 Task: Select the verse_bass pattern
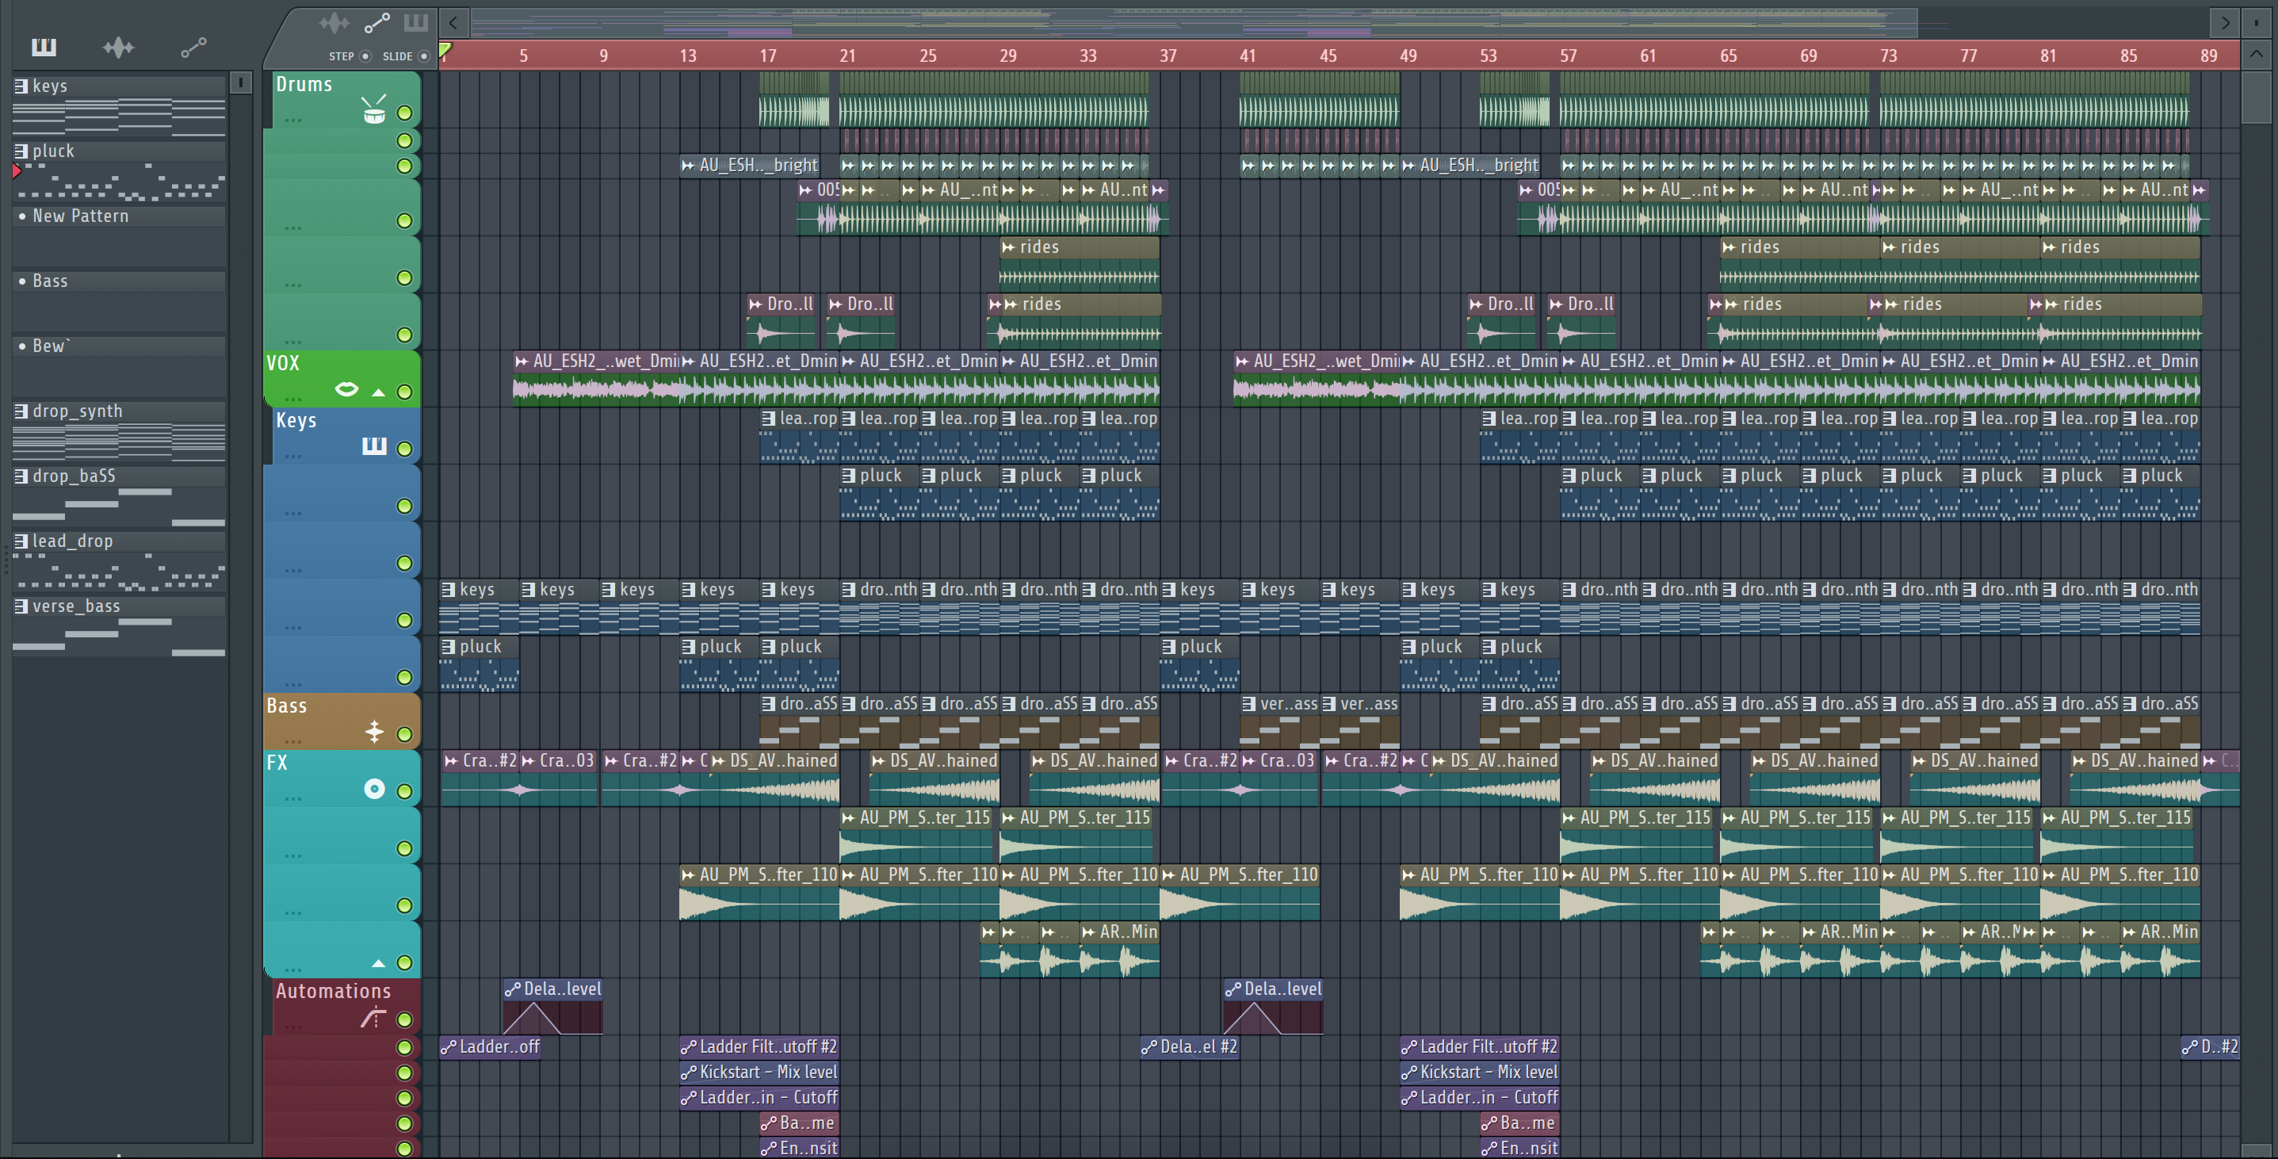coord(76,606)
